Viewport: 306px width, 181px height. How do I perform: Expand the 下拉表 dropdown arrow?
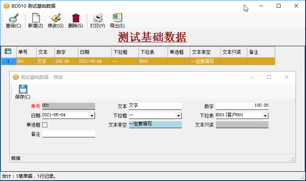click(265, 116)
